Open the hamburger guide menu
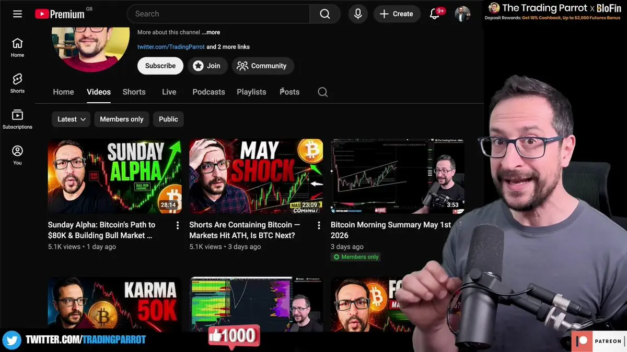 point(17,14)
